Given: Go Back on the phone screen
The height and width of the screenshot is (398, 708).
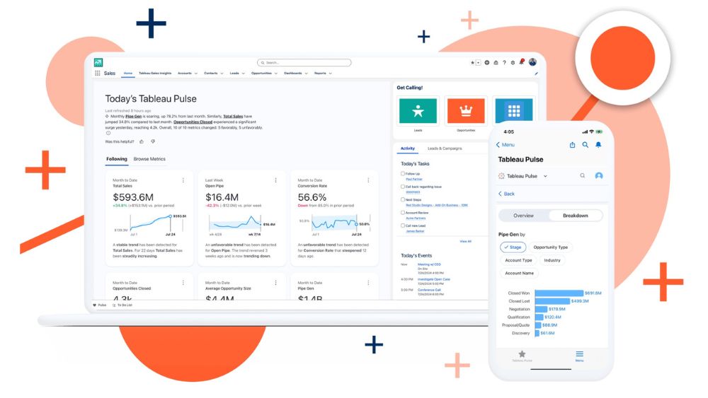Looking at the screenshot, I should [506, 194].
